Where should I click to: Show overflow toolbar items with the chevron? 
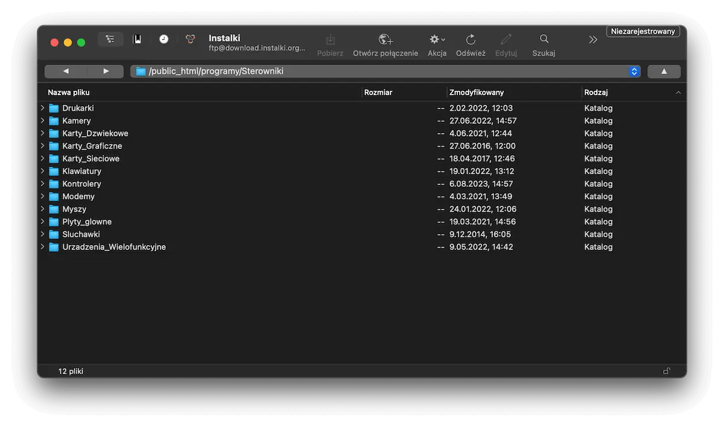coord(592,39)
